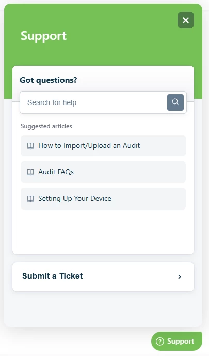This screenshot has height=356, width=209.
Task: Click book icon beside Audit FAQs
Action: (x=30, y=172)
